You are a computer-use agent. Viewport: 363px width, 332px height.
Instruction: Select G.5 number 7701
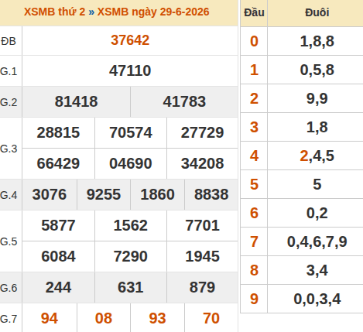pos(202,225)
